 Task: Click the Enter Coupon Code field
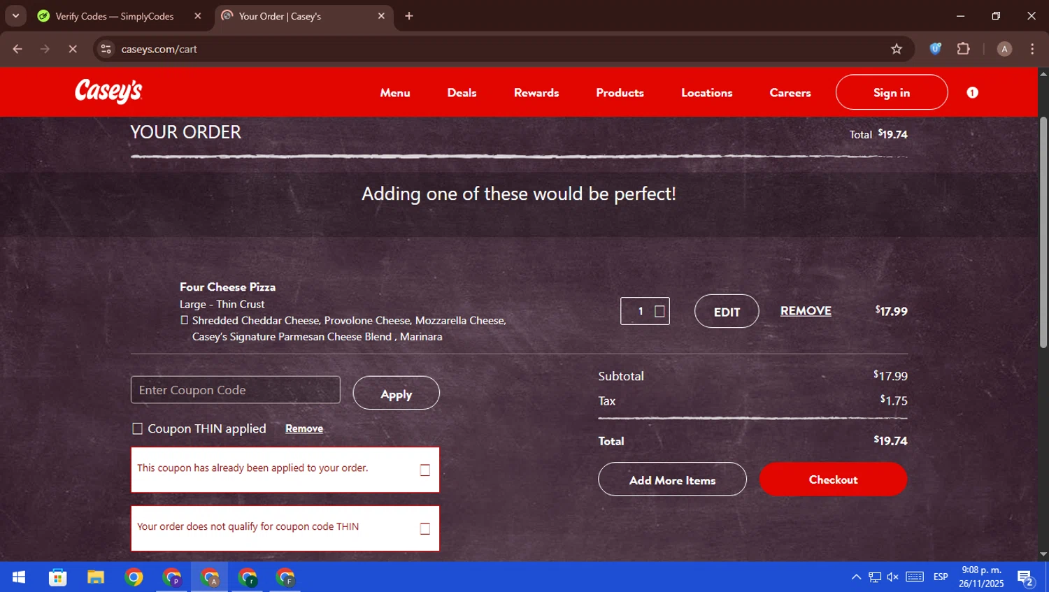tap(235, 390)
